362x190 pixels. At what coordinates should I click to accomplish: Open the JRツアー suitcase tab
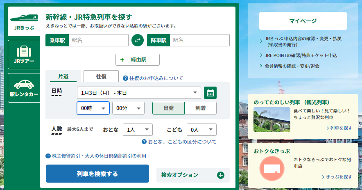(x=24, y=55)
